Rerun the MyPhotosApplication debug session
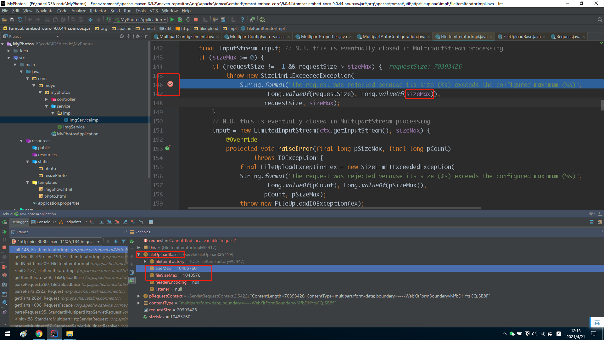Image resolution: width=604 pixels, height=340 pixels. 5,223
